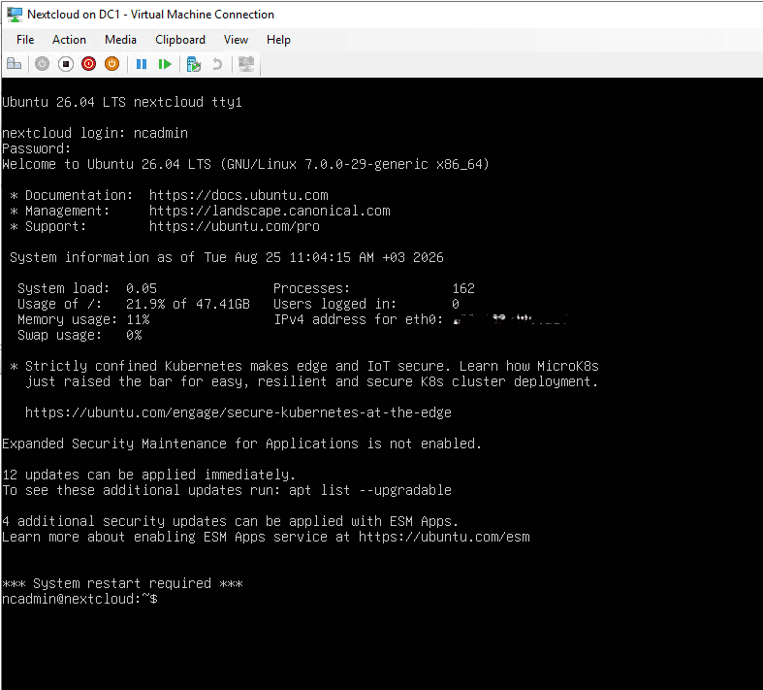Click the 'Ubuntu 26.04 LTS nextcloud tty1' line

(122, 102)
